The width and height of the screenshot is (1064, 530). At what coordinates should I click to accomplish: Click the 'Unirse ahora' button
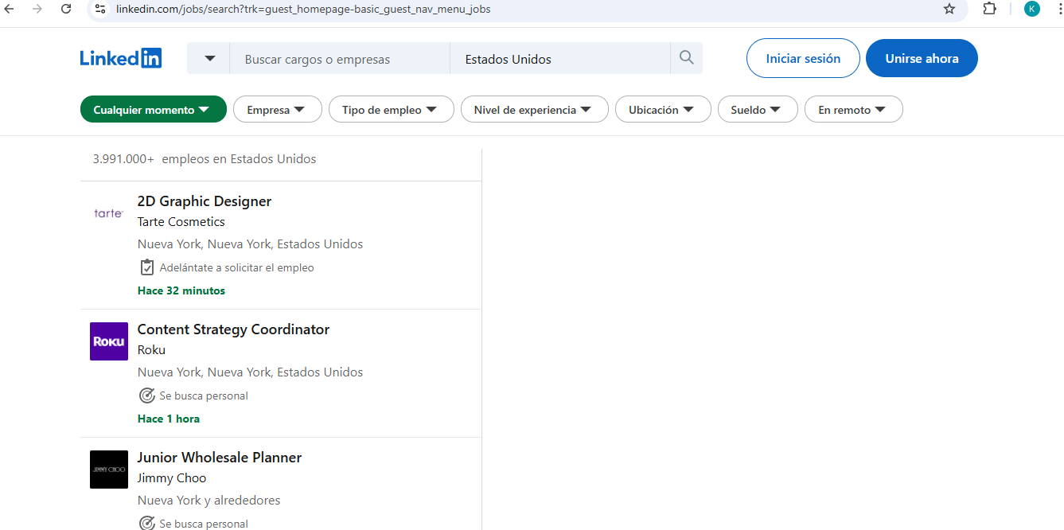922,57
